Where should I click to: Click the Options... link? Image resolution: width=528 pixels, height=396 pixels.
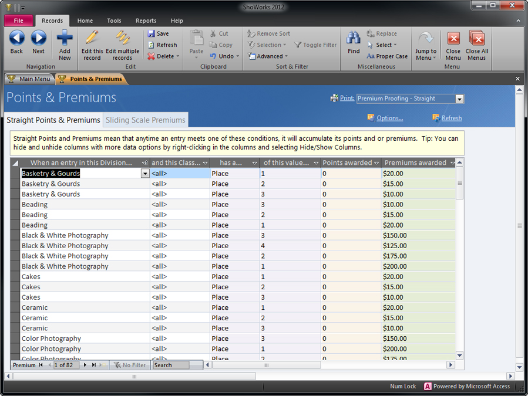coord(389,118)
